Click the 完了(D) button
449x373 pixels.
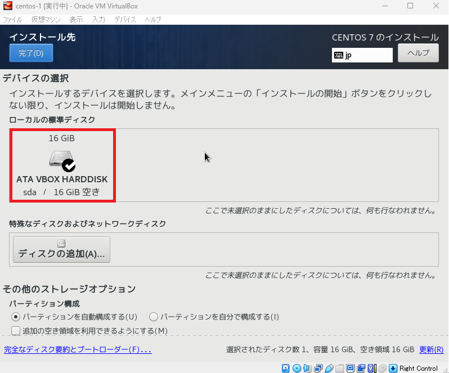click(31, 53)
